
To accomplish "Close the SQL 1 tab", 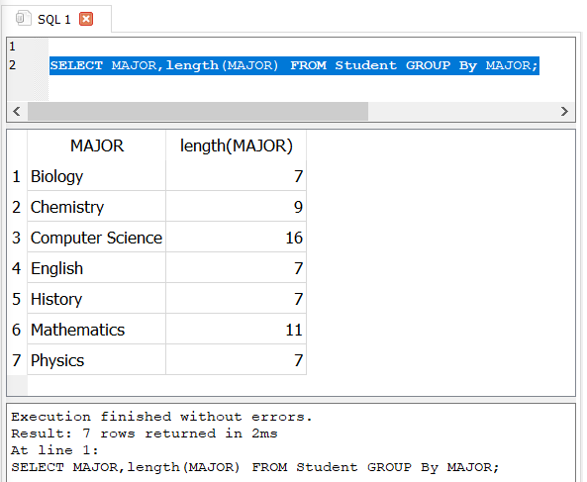I will pyautogui.click(x=86, y=19).
